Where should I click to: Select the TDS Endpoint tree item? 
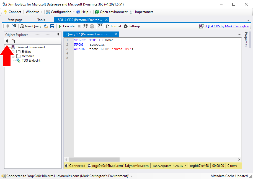(31, 60)
